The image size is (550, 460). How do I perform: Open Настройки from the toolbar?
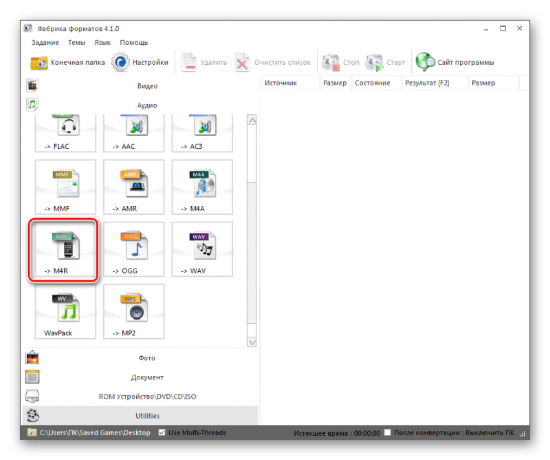click(141, 63)
